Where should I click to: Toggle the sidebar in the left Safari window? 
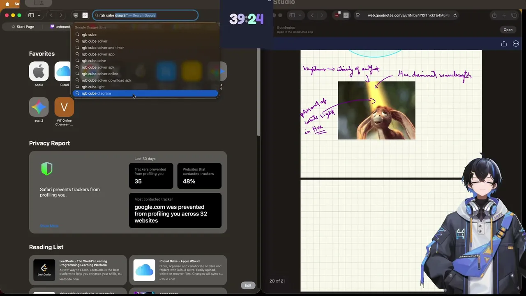click(31, 15)
